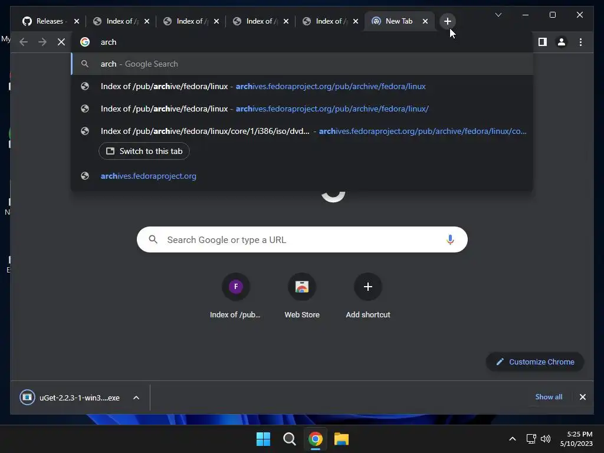Close the New Tab tab
This screenshot has height=453, width=604.
coord(425,21)
